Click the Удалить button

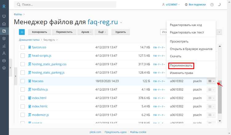[120, 32]
